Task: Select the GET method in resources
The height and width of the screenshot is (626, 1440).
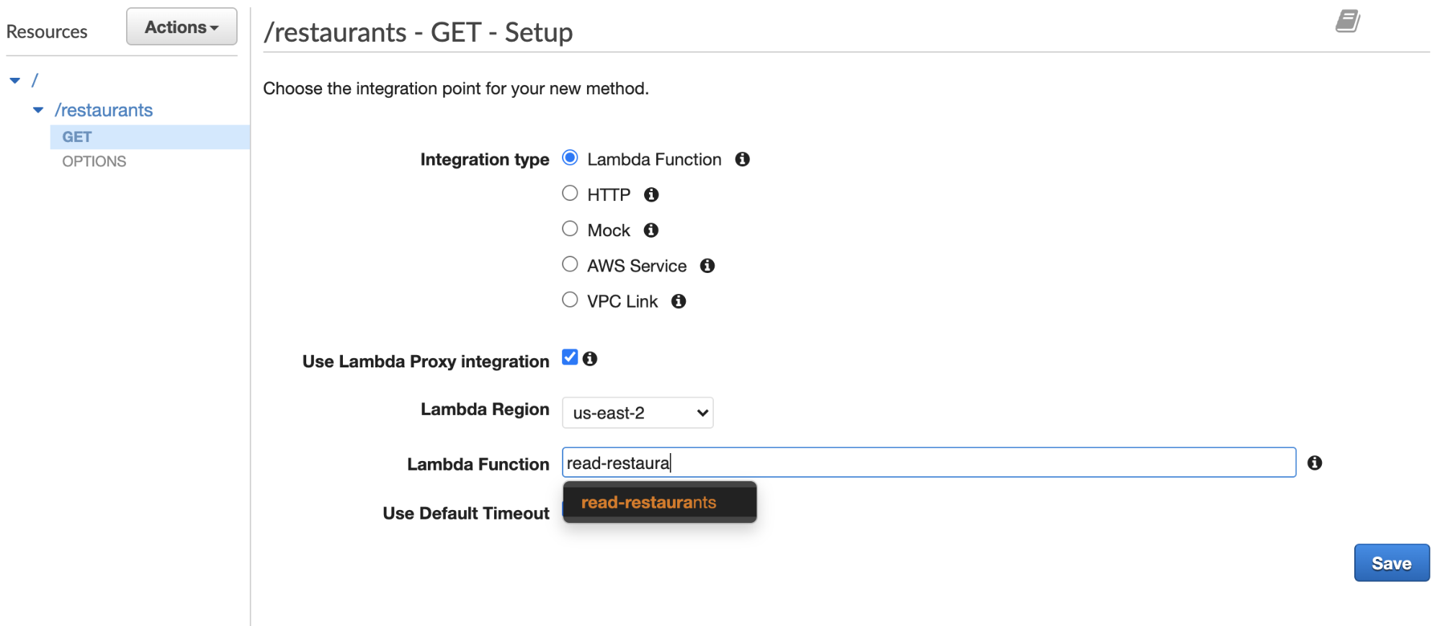Action: (x=76, y=136)
